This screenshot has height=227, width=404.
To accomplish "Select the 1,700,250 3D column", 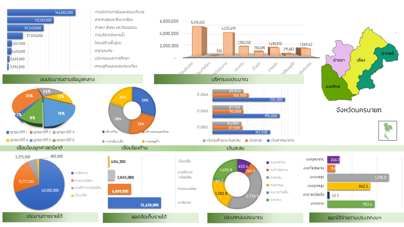I will tap(244, 51).
